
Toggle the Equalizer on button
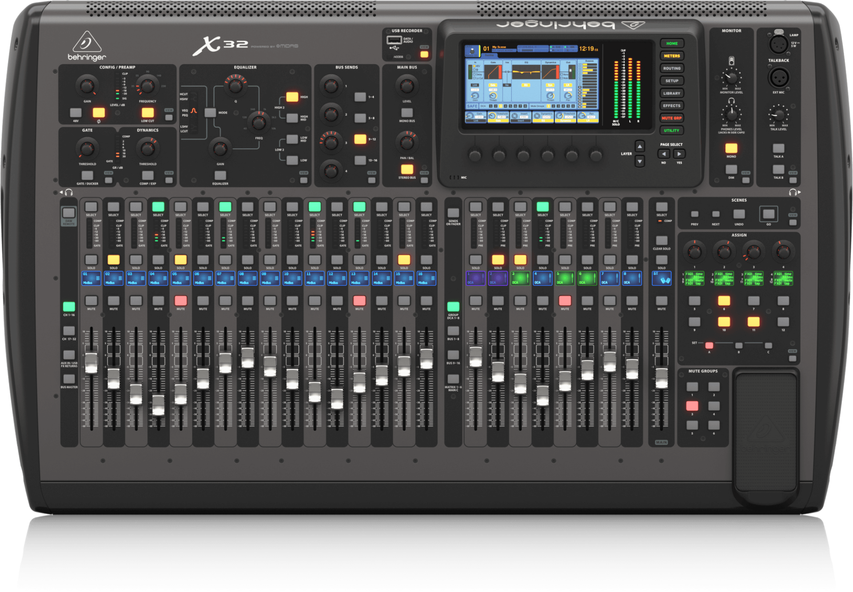220,175
